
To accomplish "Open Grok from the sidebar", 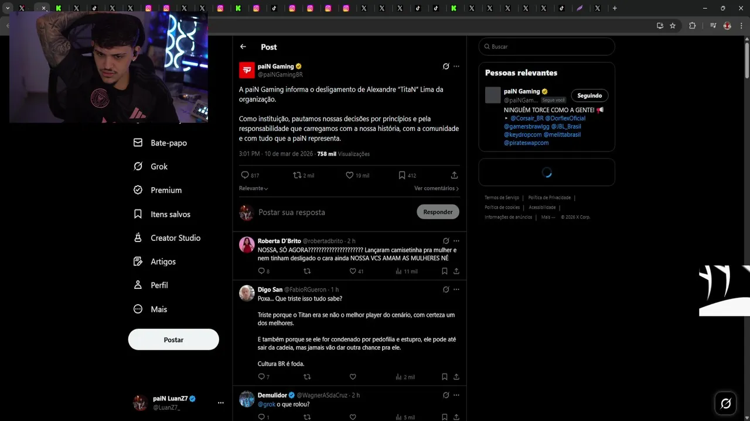I will (151, 167).
